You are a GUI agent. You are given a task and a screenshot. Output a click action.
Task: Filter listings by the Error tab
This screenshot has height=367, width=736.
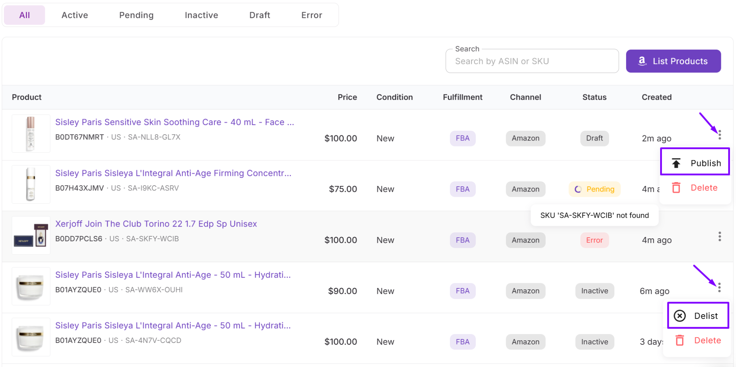[312, 15]
